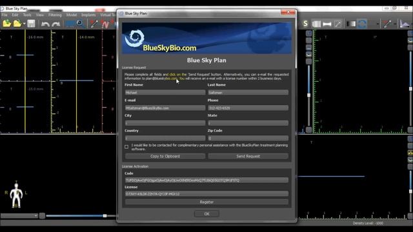This screenshot has height=232, width=413.
Task: Click the yellow icon on bottom-right edge
Action: [410, 153]
